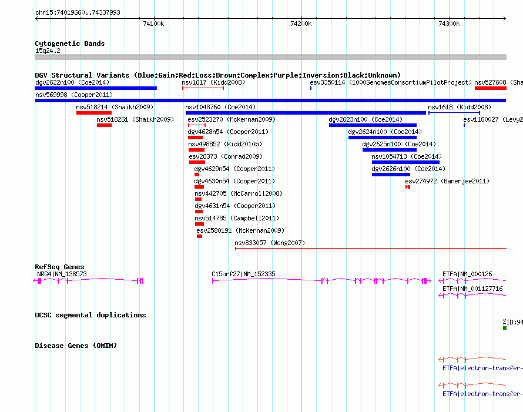Select dgv2626n100 (Coe2014) variant

point(408,169)
